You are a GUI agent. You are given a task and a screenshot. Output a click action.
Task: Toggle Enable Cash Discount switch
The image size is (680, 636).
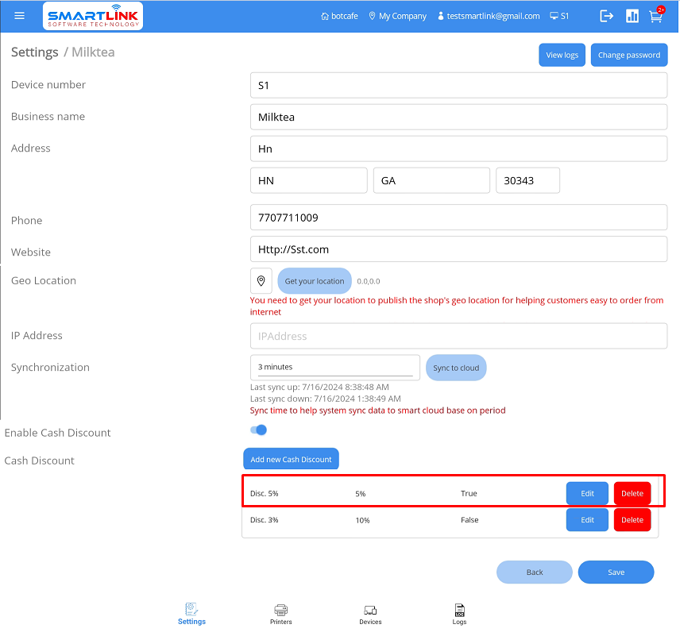[x=258, y=430]
